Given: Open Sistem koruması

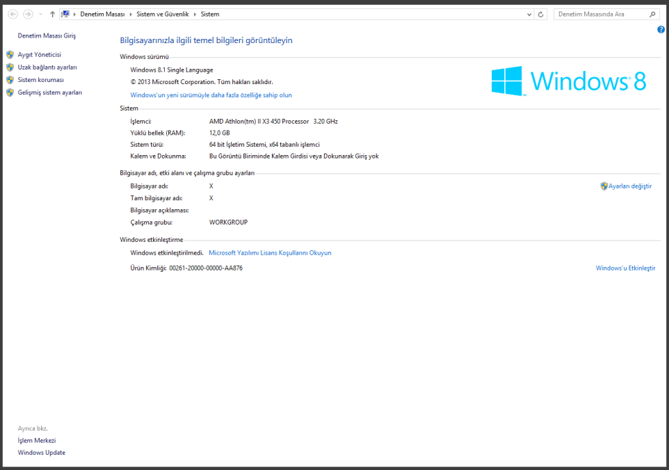Looking at the screenshot, I should pyautogui.click(x=40, y=80).
